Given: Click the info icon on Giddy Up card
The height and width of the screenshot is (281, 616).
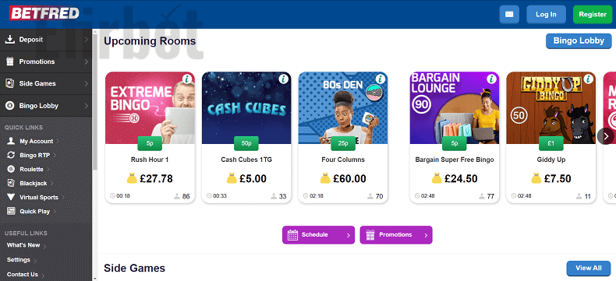Looking at the screenshot, I should coord(588,79).
